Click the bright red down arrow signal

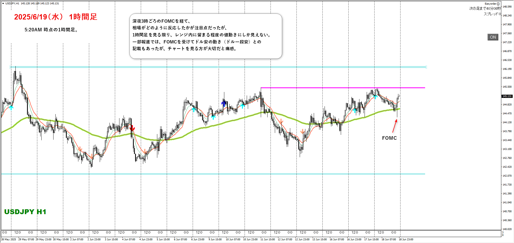coord(132,128)
